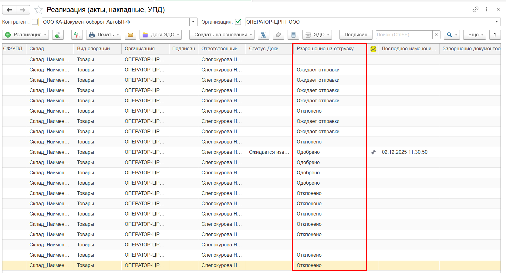506x273 pixels.
Task: Enable the Контрагент filter checkbox
Action: coord(35,22)
